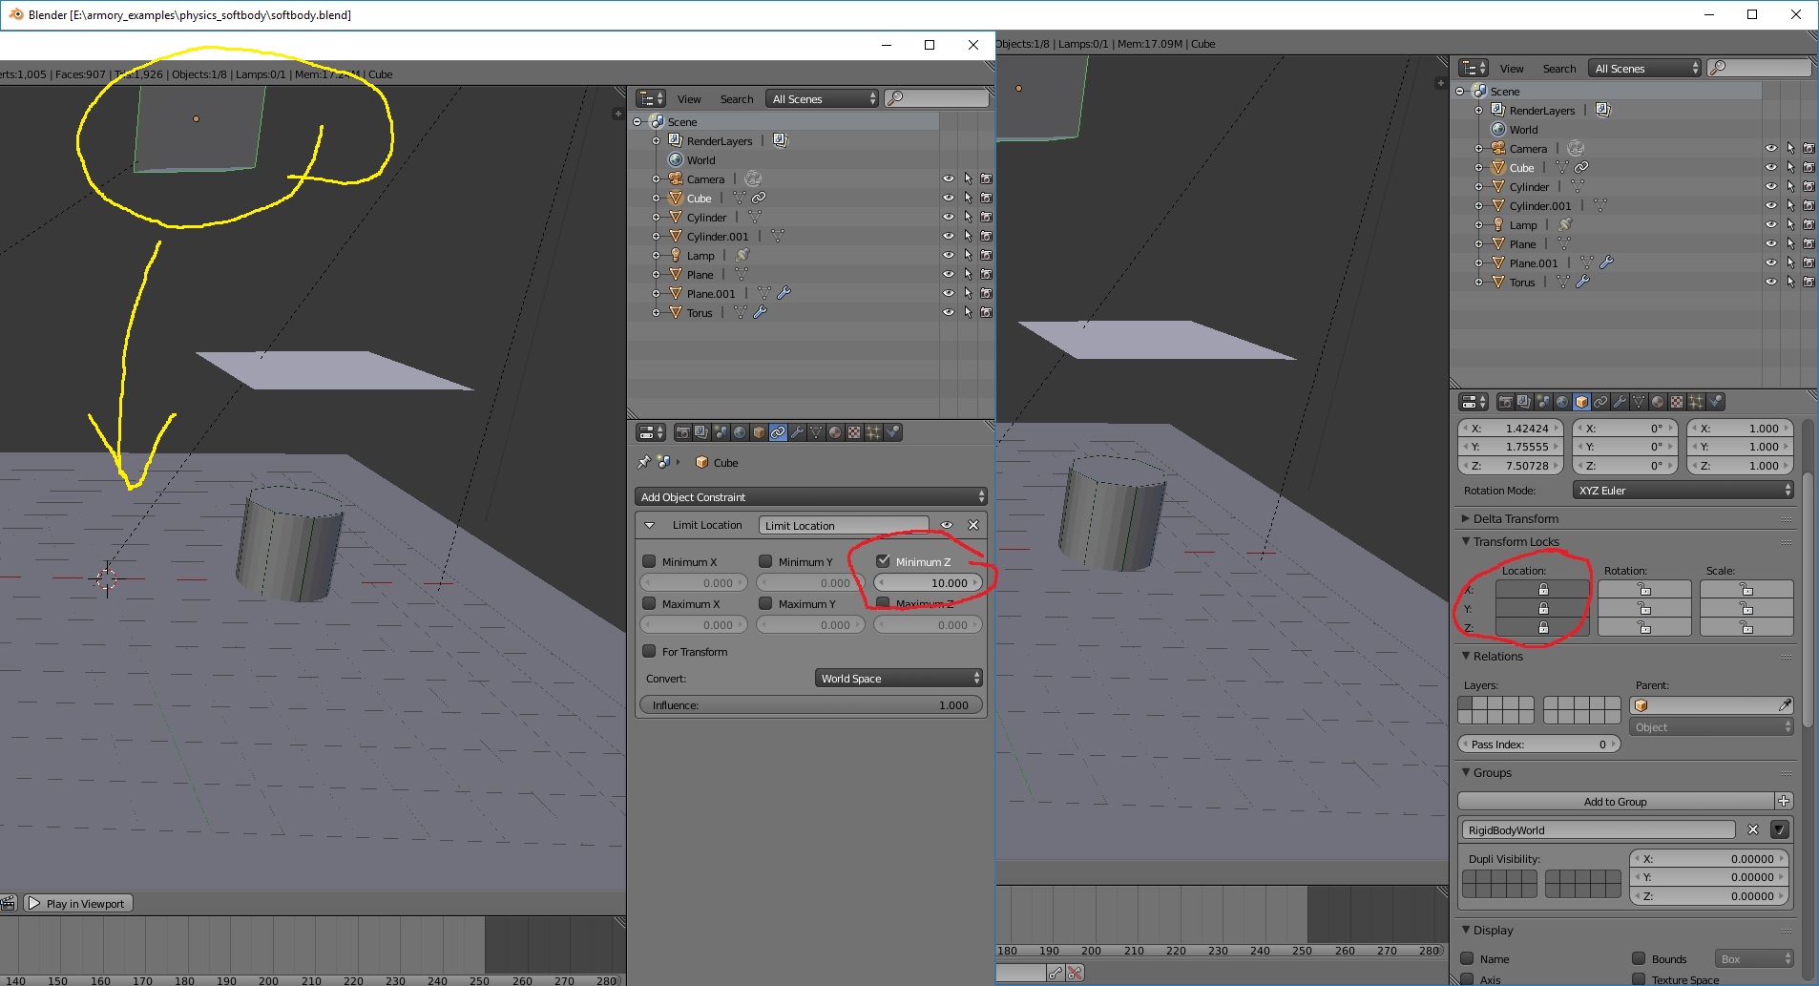Click the Search option in outliner header
The image size is (1819, 986).
pos(737,99)
